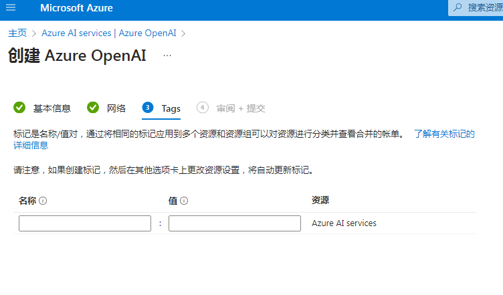Screen dimensions: 503x295
Task: Click the Azure AI services resource cell
Action: click(x=344, y=223)
